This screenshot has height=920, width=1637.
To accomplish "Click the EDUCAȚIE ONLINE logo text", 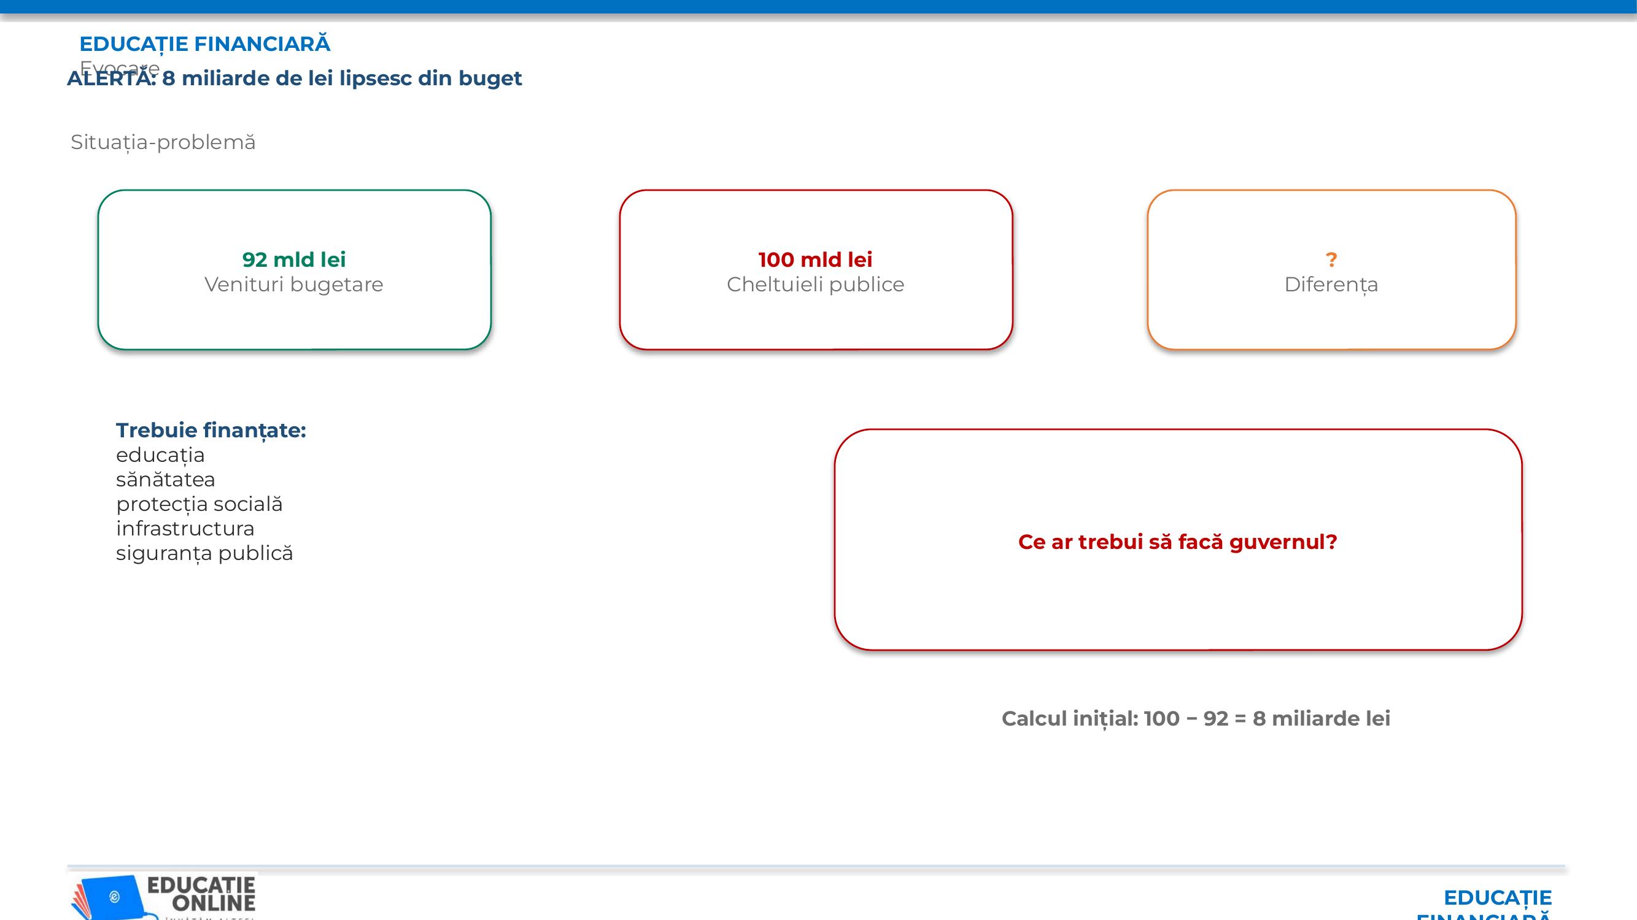I will pyautogui.click(x=201, y=894).
